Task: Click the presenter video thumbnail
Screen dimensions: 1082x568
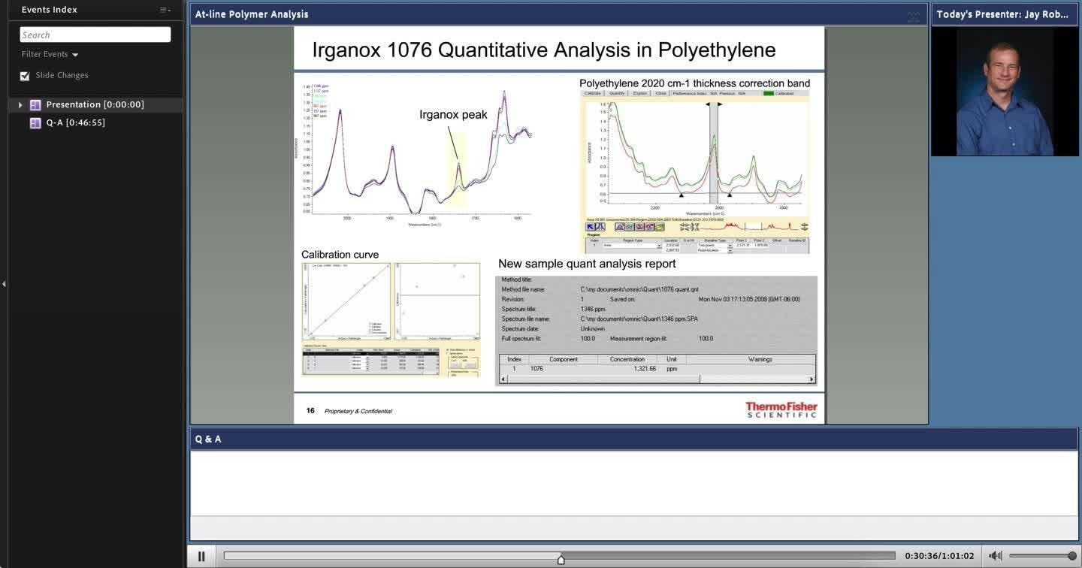Action: pyautogui.click(x=1005, y=92)
